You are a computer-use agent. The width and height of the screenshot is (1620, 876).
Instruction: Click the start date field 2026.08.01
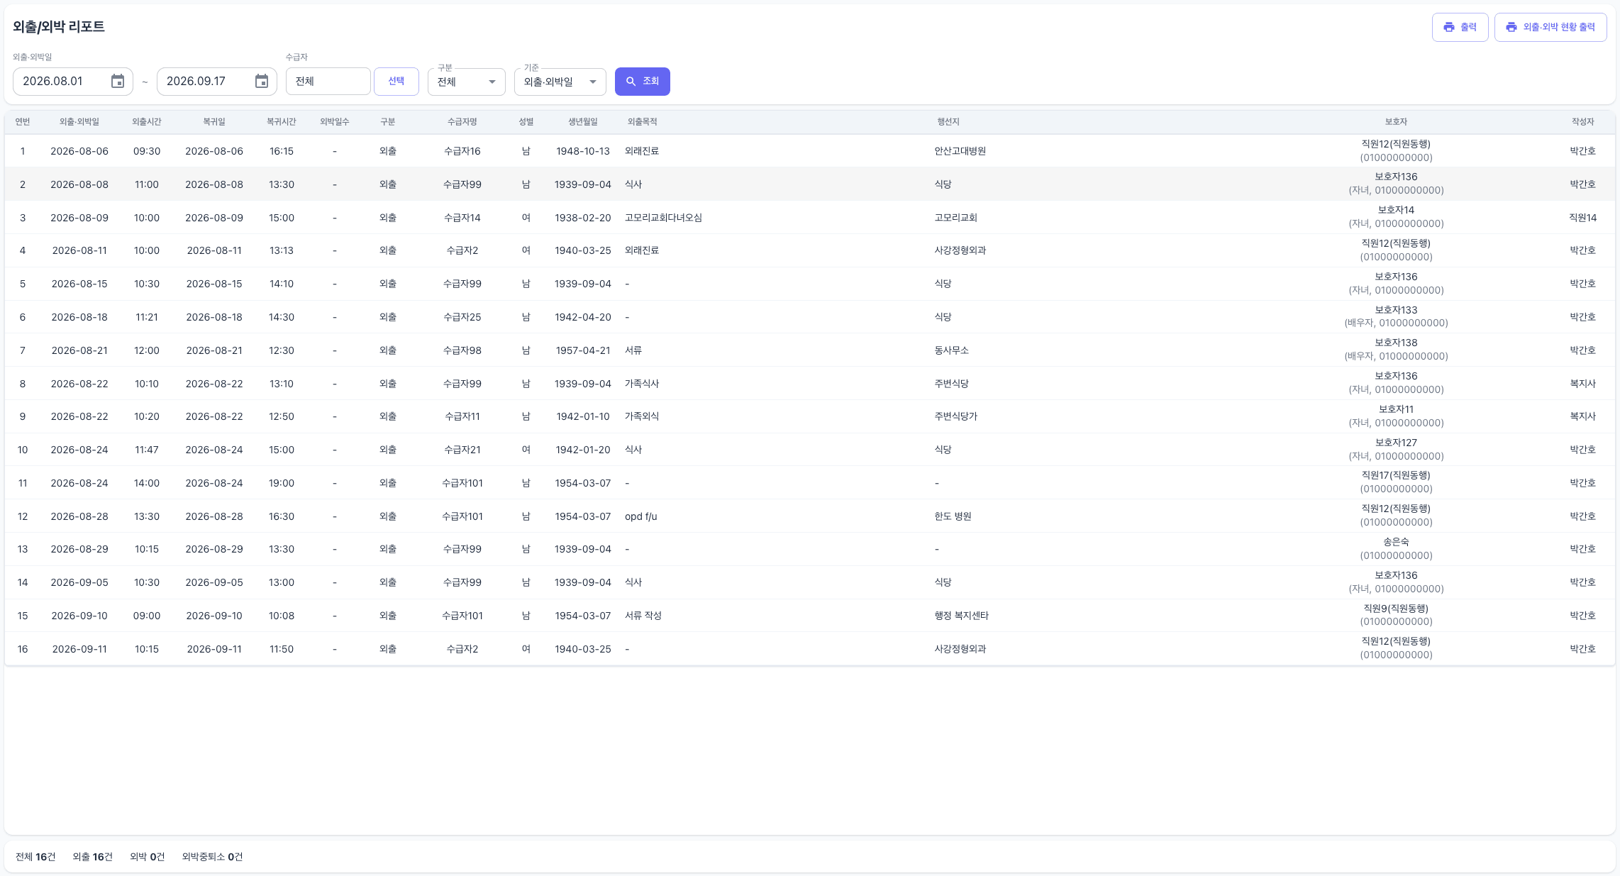pos(73,82)
